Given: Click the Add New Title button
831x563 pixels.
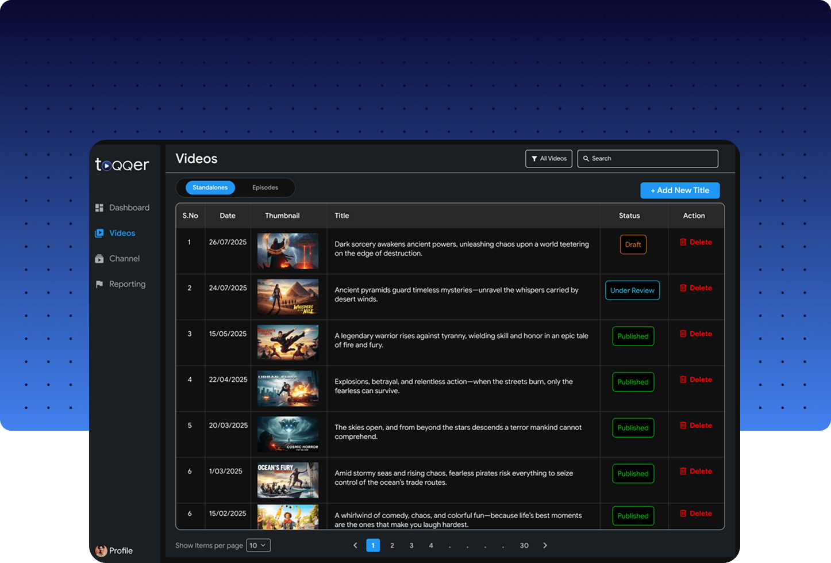Looking at the screenshot, I should pos(680,190).
